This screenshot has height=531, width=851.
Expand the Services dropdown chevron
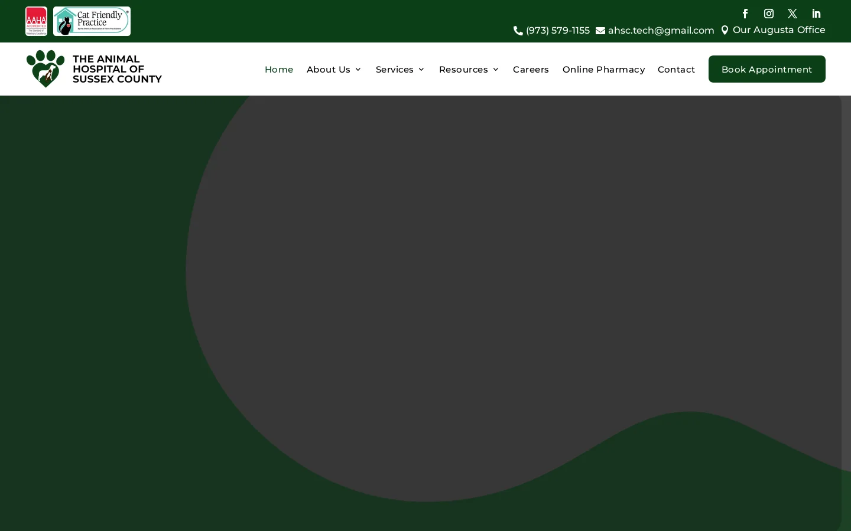[421, 70]
